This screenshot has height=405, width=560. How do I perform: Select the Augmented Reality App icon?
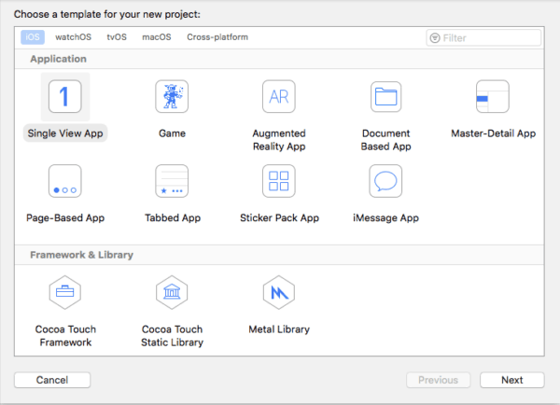tap(279, 96)
